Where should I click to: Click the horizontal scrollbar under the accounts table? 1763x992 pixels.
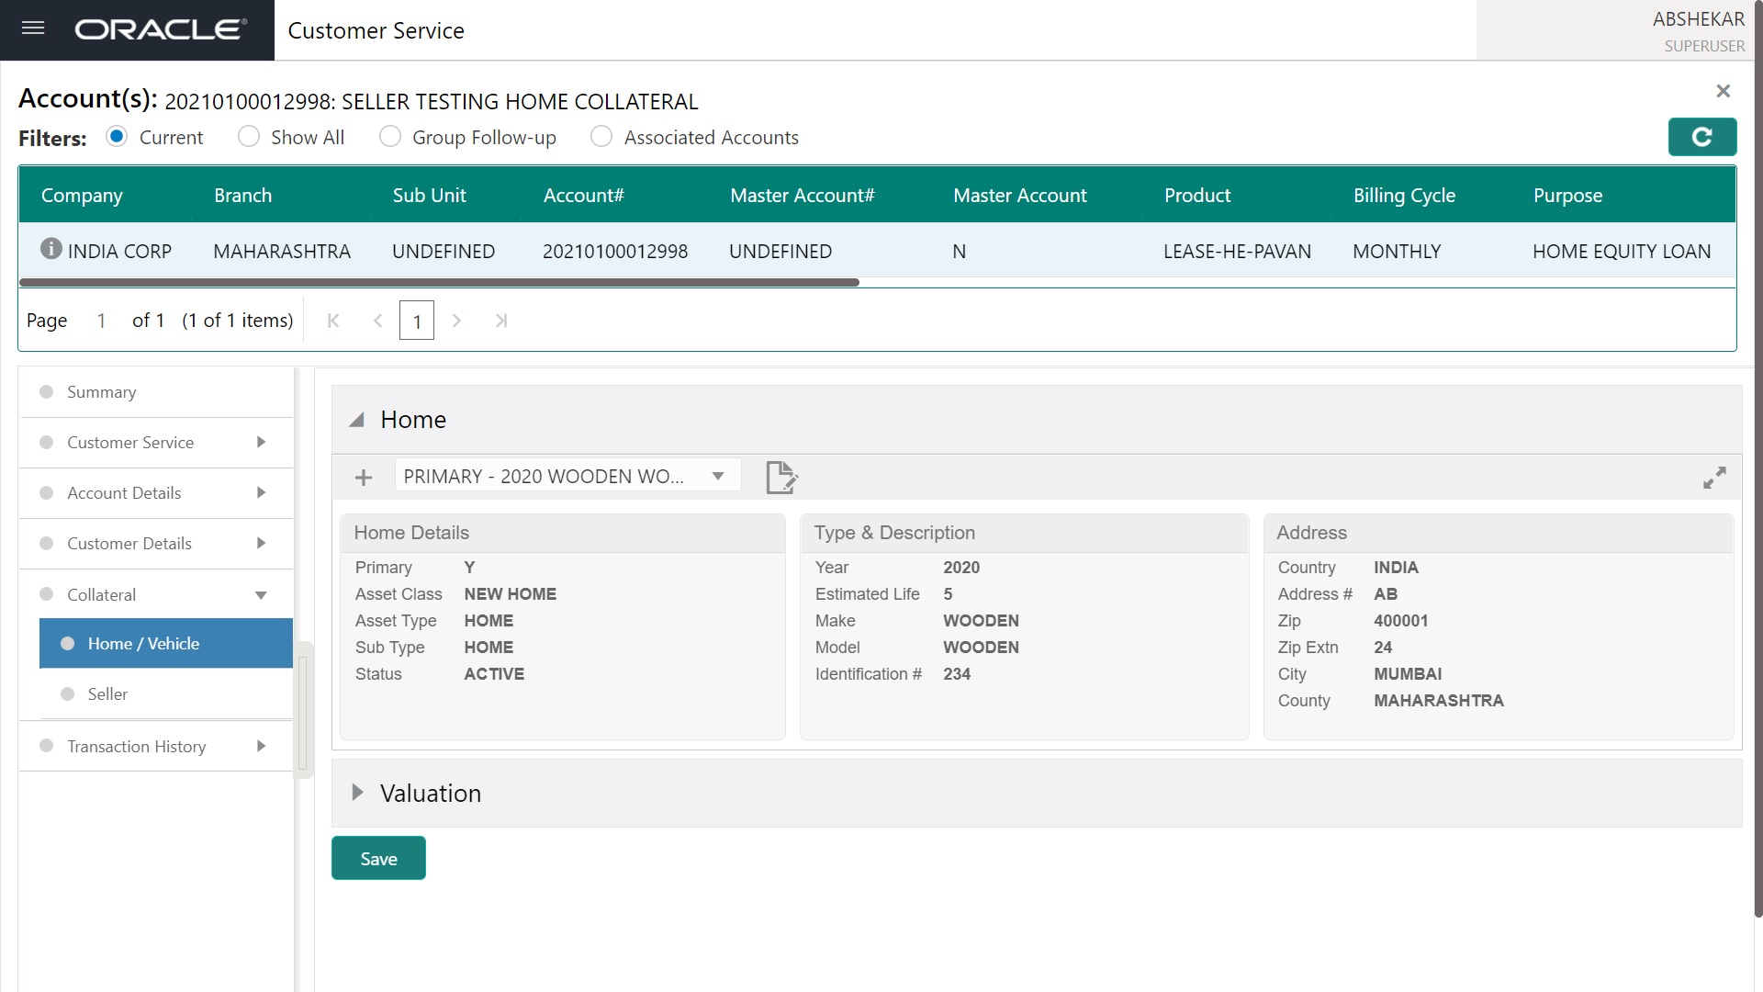[x=439, y=283]
